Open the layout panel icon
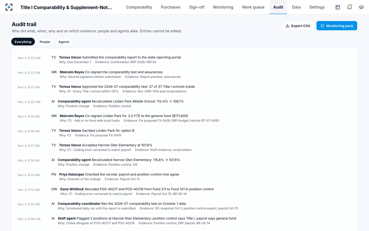 coord(338,7)
